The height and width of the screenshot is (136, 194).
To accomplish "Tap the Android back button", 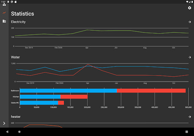I will point(7,132).
